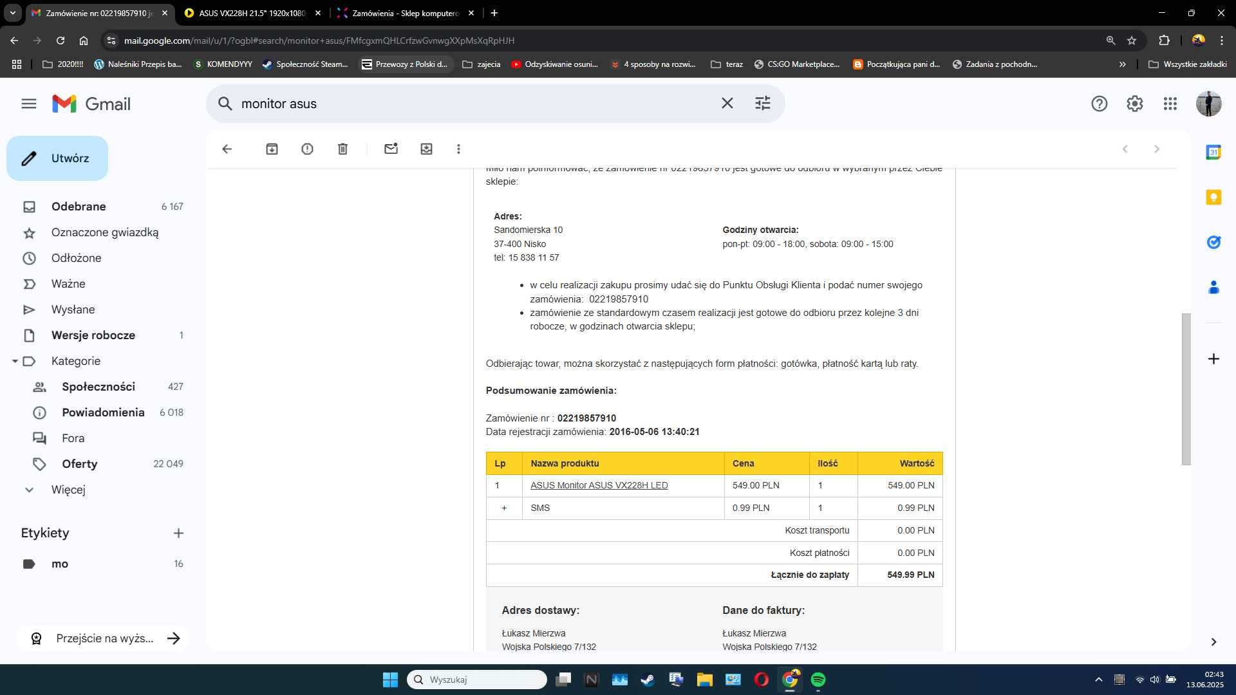Image resolution: width=1236 pixels, height=695 pixels.
Task: Delete this email with the trash icon
Action: [x=342, y=149]
